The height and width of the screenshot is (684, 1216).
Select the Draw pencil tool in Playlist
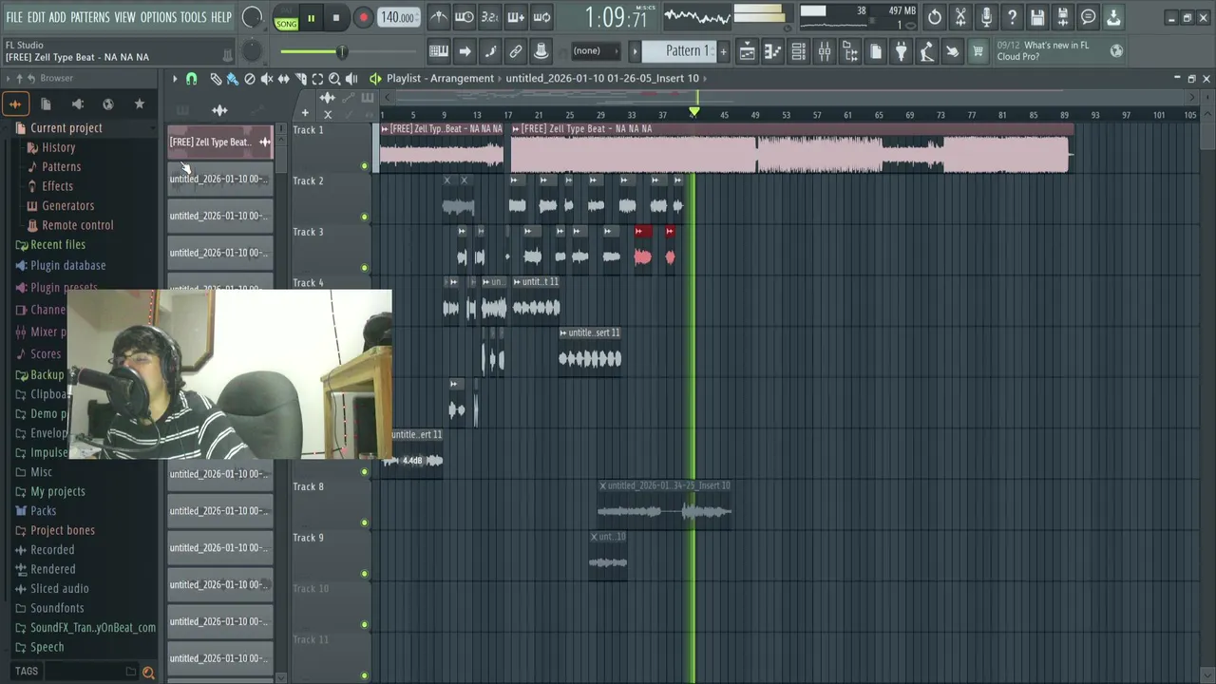216,79
